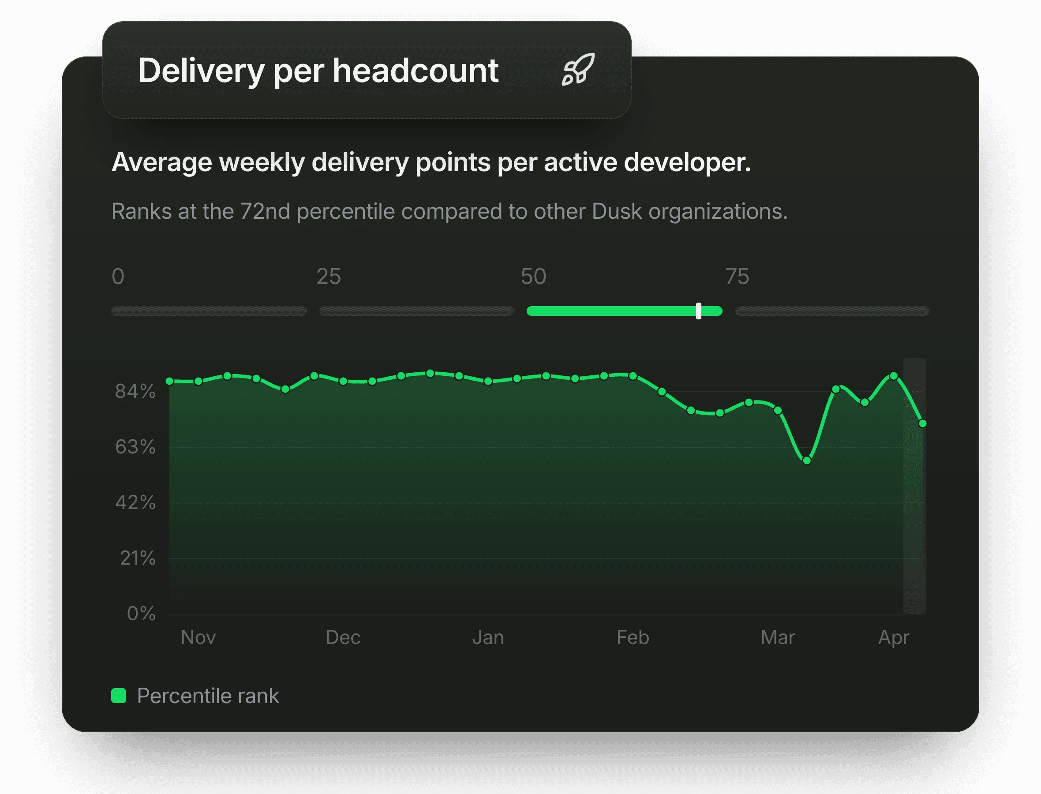Click the Feb axis label
Image resolution: width=1041 pixels, height=794 pixels.
633,637
